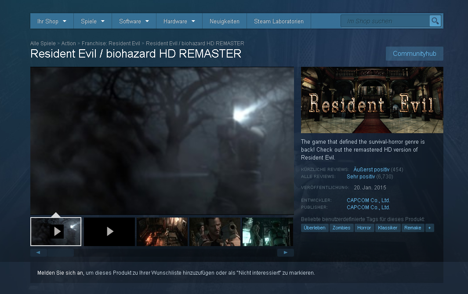Click Action breadcrumb link
Viewport: 468px width, 294px height.
(69, 44)
